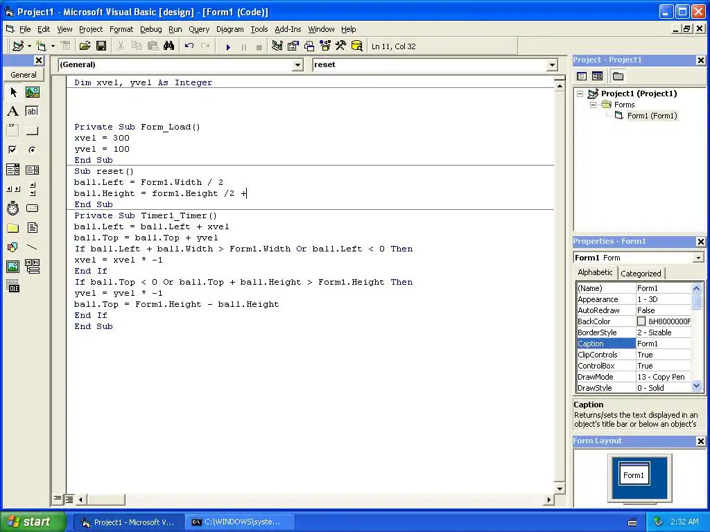Open the Project menu
This screenshot has height=532, width=710.
pyautogui.click(x=91, y=29)
